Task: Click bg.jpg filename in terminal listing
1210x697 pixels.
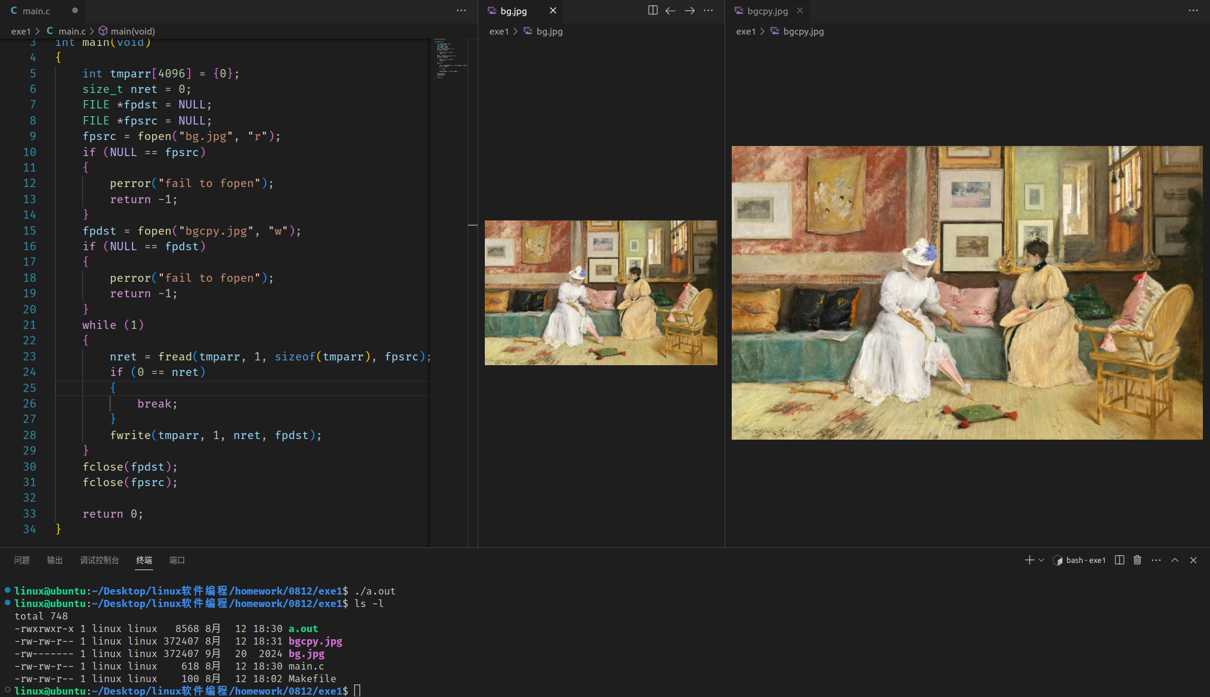Action: point(307,654)
